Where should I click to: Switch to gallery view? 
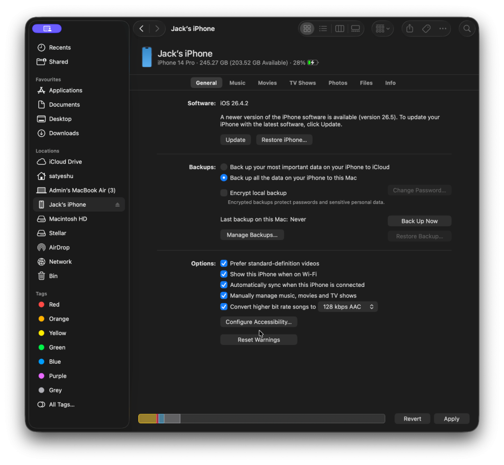[x=355, y=29]
